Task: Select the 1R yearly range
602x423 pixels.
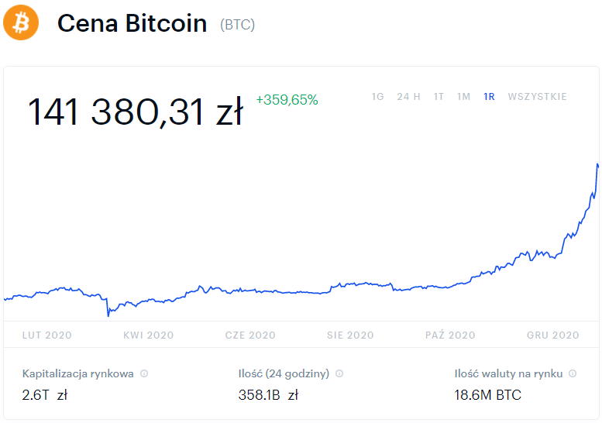Action: click(x=489, y=97)
